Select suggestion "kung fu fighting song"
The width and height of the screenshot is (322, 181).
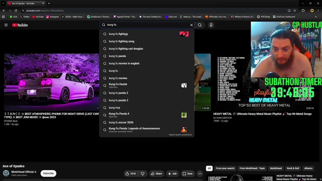pos(147,41)
